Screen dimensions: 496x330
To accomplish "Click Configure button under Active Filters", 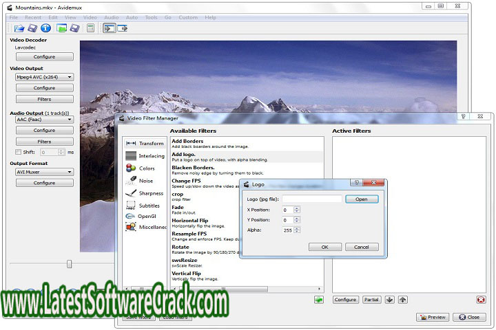I will coord(345,300).
